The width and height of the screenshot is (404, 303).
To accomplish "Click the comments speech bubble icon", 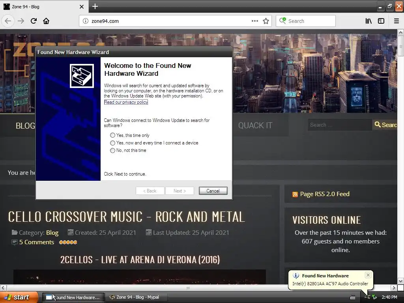I will [x=15, y=242].
